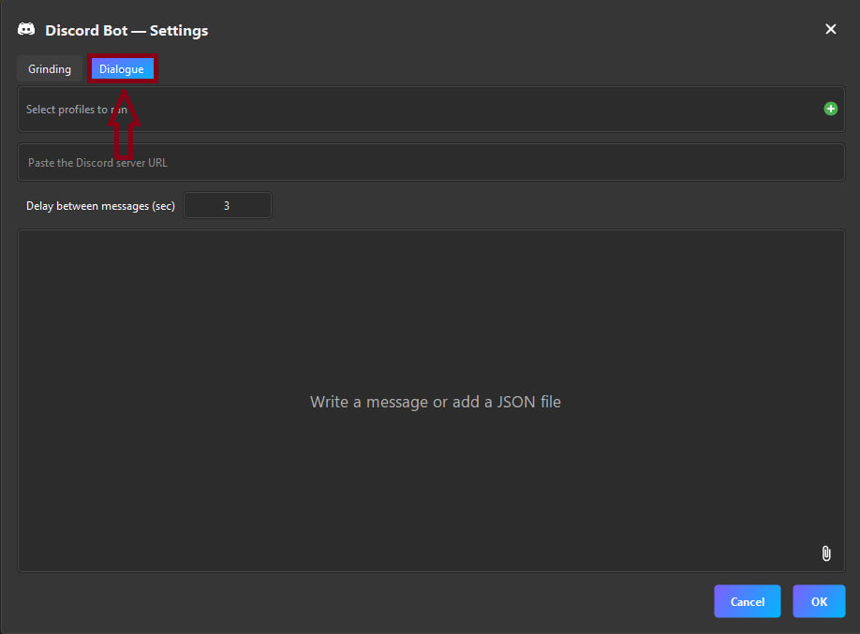This screenshot has width=860, height=634.
Task: Switch to the Grinding tab
Action: point(49,68)
